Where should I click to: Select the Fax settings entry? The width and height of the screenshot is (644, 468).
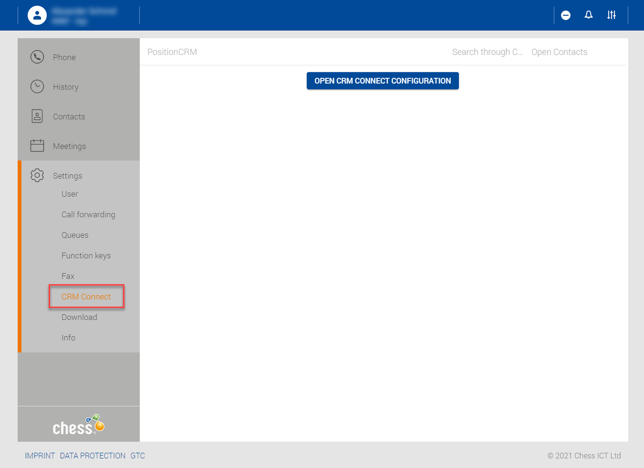(x=68, y=276)
